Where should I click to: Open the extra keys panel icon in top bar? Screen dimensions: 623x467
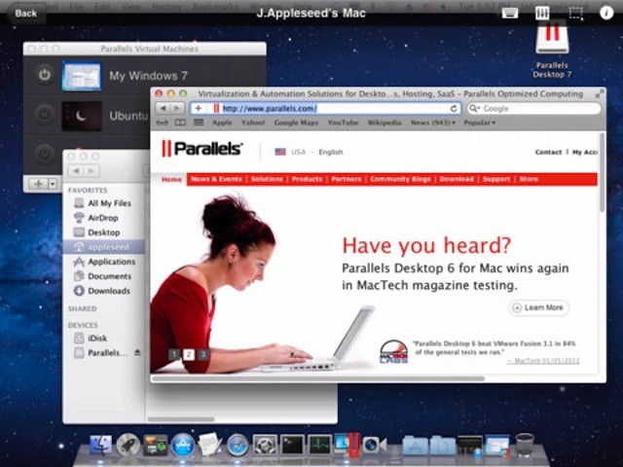pos(542,13)
